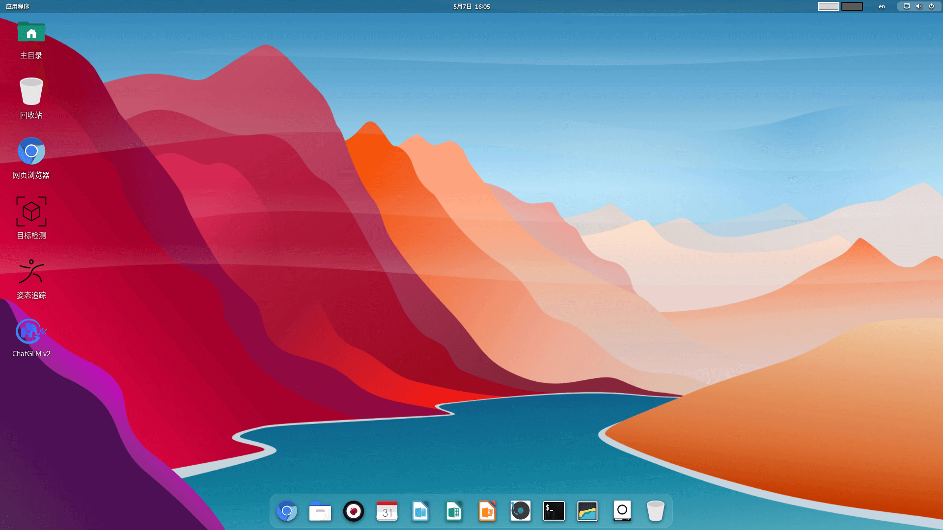Launch the calendar app from the dock
943x530 pixels.
(387, 511)
